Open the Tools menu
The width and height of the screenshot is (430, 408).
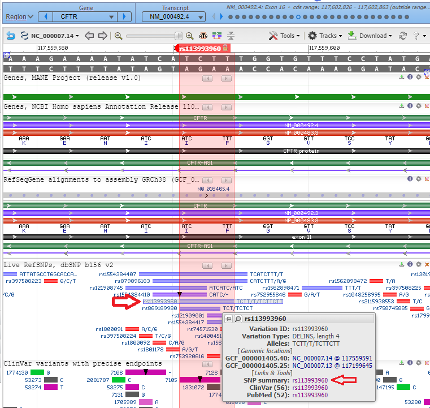284,36
